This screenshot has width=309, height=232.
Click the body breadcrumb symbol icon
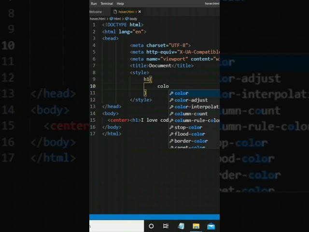pos(127,19)
